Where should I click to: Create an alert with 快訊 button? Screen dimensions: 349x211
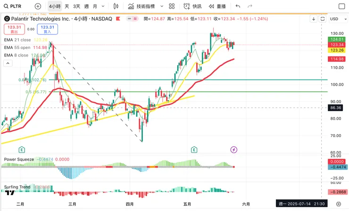point(192,6)
